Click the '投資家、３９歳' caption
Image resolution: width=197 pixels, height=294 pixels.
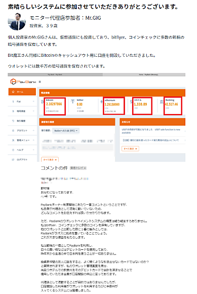coord(44,26)
